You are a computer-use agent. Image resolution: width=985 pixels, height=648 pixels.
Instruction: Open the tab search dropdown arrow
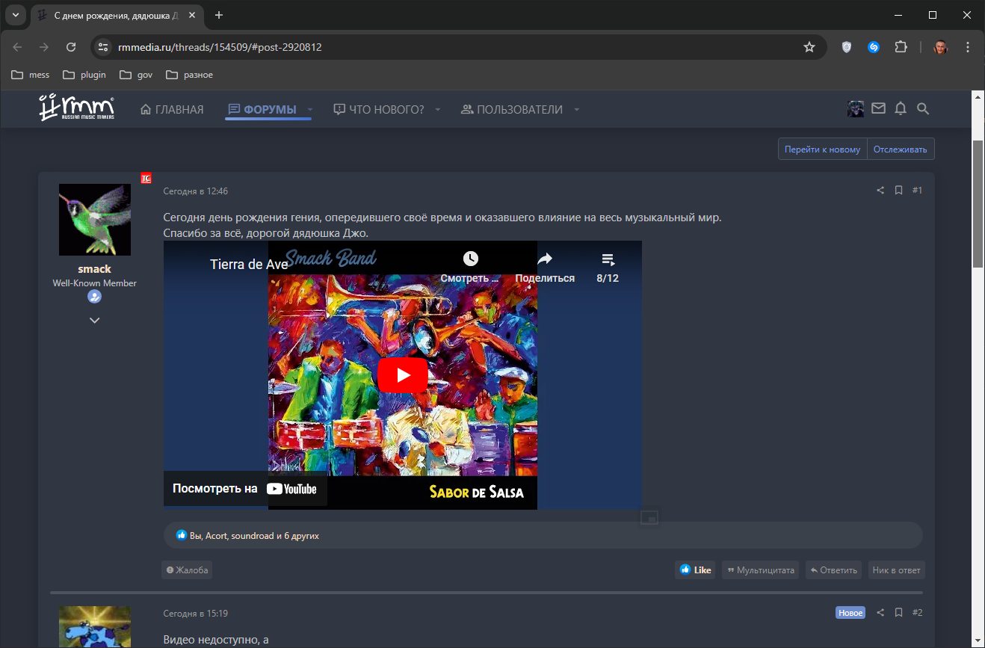(x=16, y=15)
